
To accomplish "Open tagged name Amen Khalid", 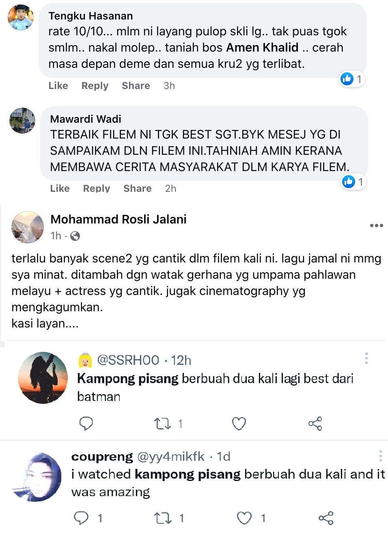I will (x=263, y=48).
